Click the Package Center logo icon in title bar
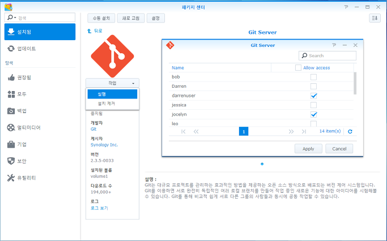The image size is (387, 241). [x=8, y=7]
